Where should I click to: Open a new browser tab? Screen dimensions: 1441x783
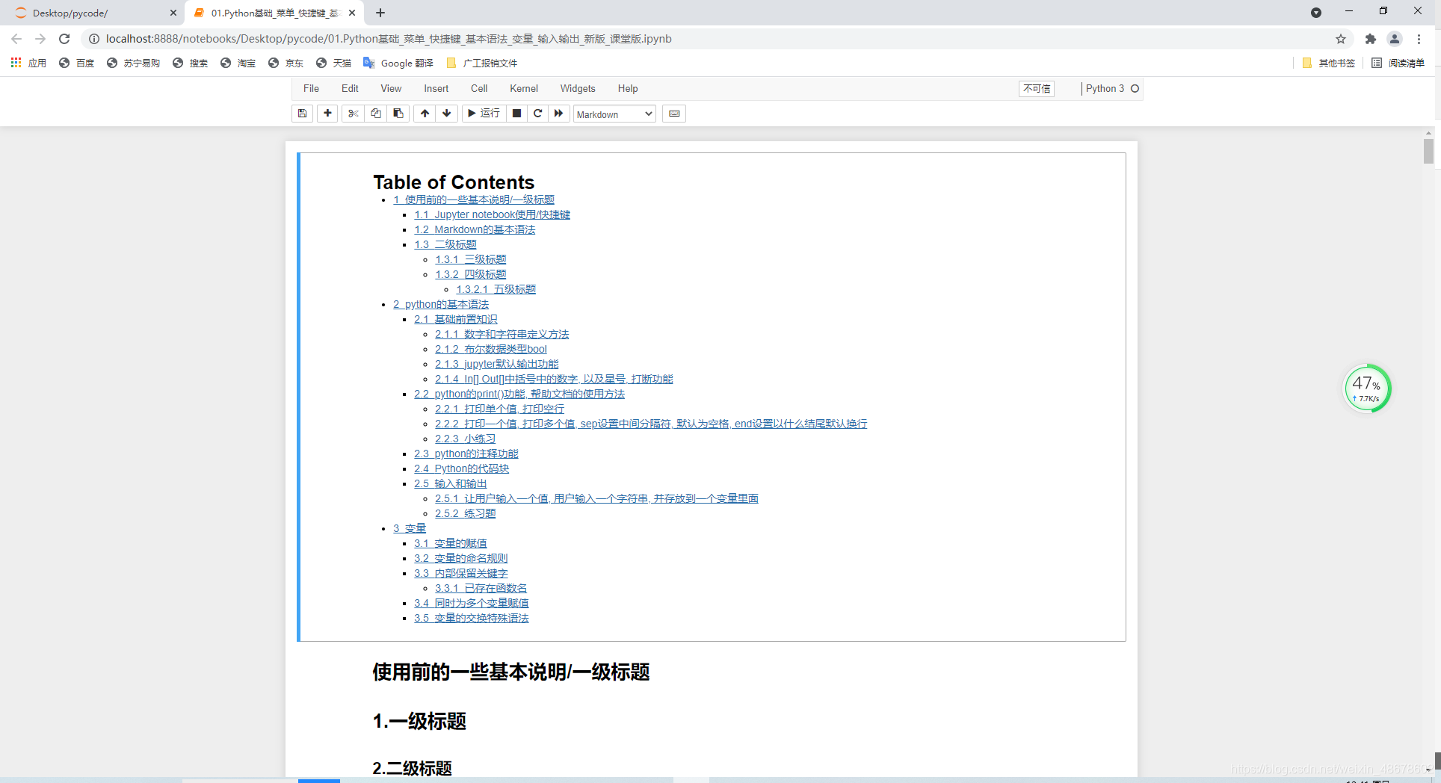(x=380, y=13)
